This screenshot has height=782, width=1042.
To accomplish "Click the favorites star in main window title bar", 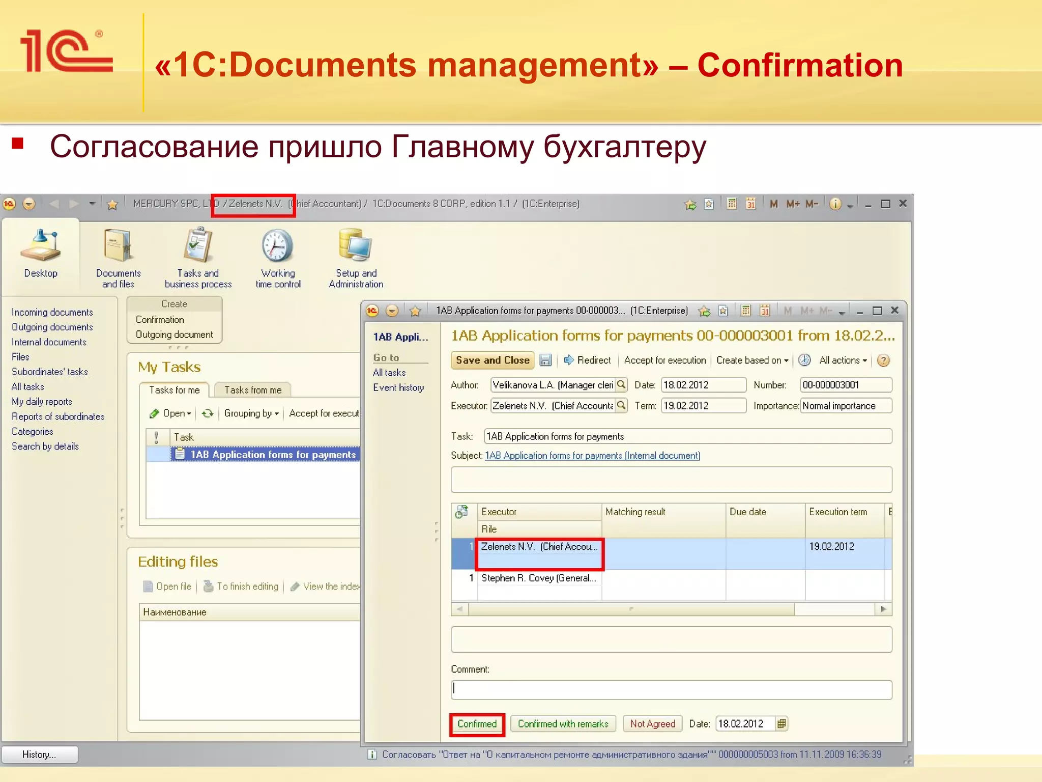I will click(x=112, y=204).
